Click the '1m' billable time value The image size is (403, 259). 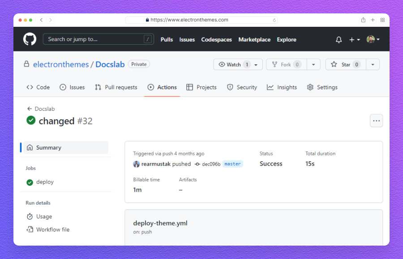tap(137, 190)
